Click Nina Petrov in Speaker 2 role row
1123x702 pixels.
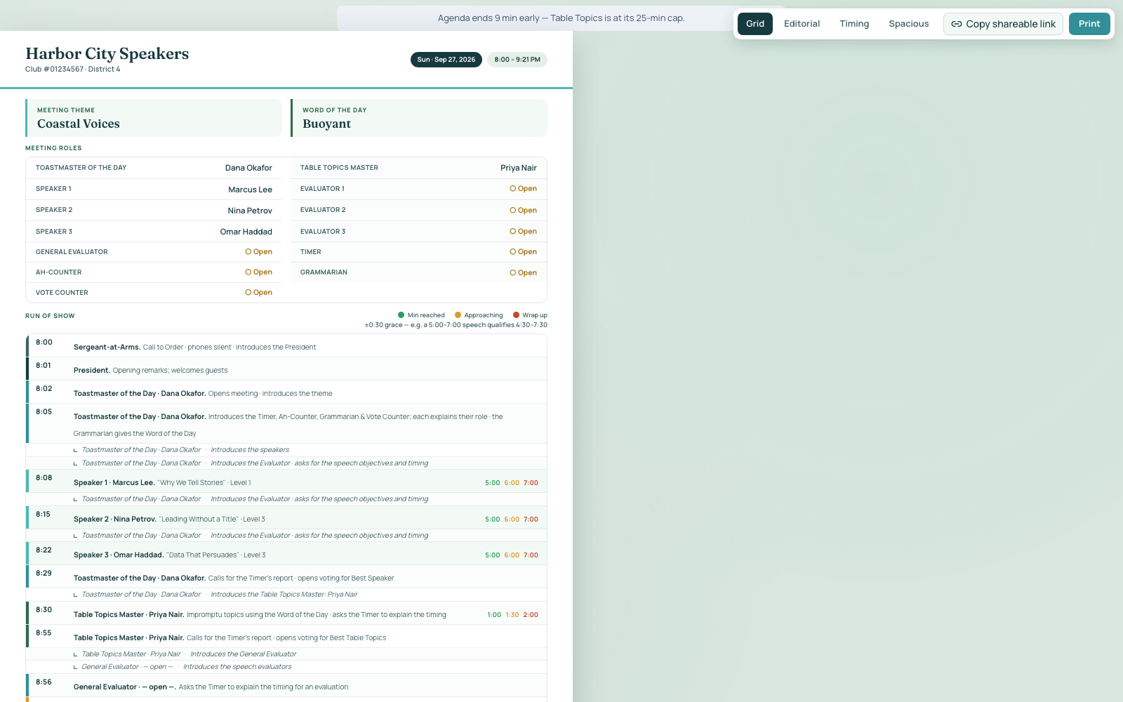[250, 211]
